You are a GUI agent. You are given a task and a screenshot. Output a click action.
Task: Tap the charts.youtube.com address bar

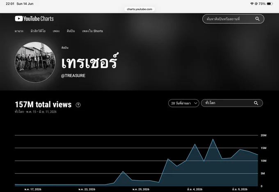point(139,9)
